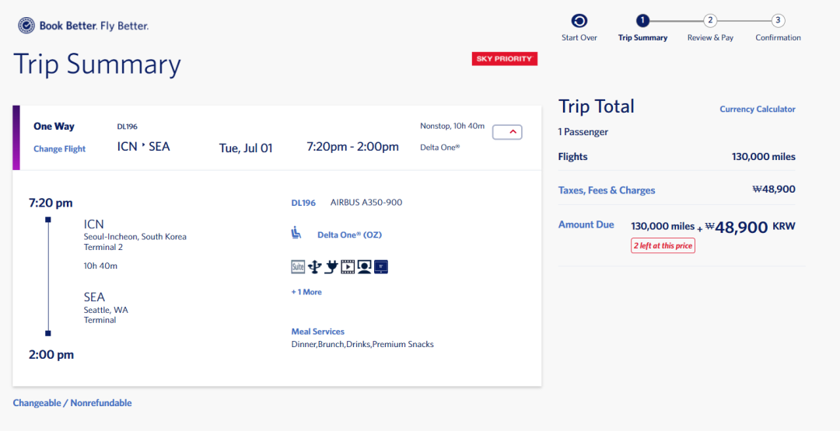Click the seat icon beside Delta One
Viewport: 840px width, 431px height.
pyautogui.click(x=296, y=233)
